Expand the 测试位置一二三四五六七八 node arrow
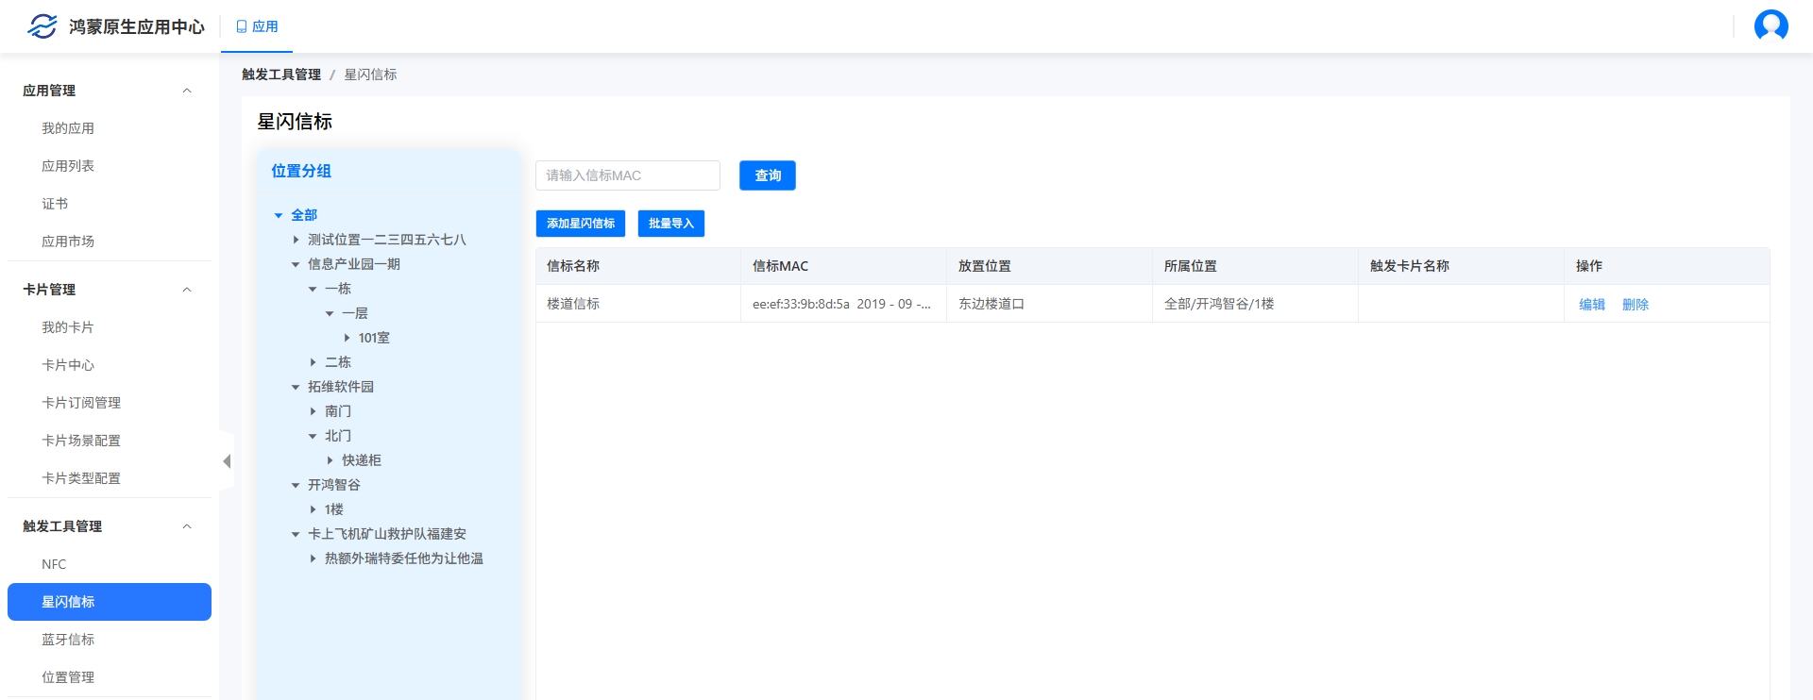Image resolution: width=1813 pixels, height=700 pixels. (x=296, y=241)
